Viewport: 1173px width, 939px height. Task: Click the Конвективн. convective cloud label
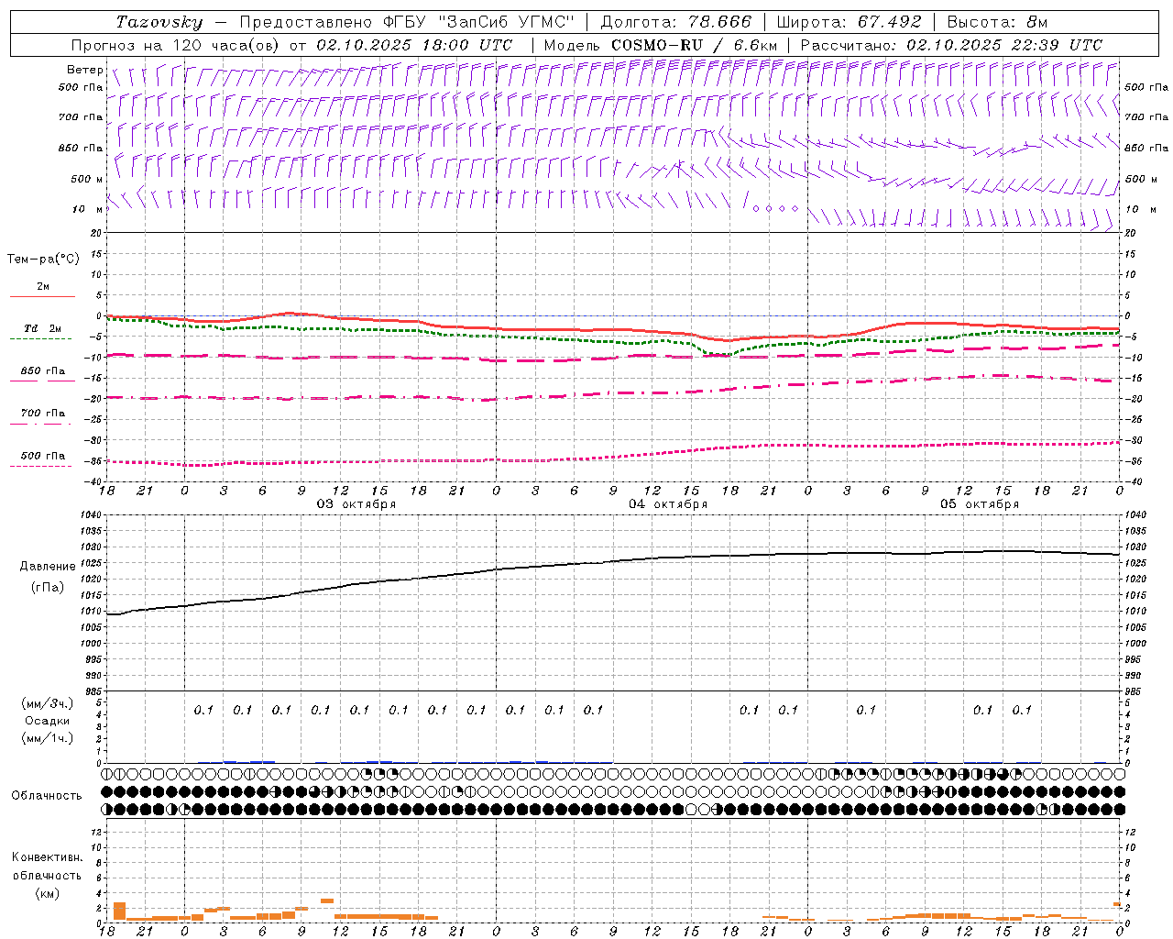(x=47, y=857)
